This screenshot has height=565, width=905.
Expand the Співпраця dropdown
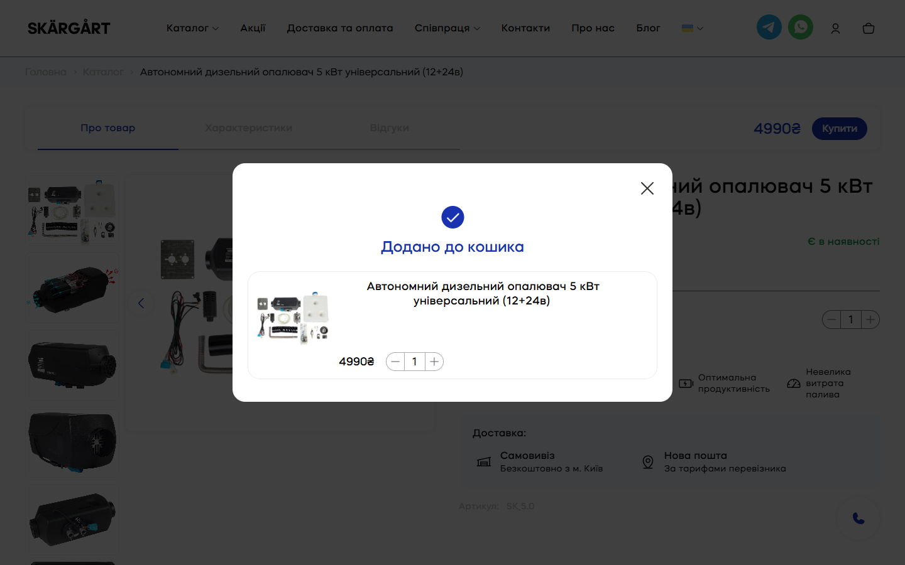click(447, 28)
